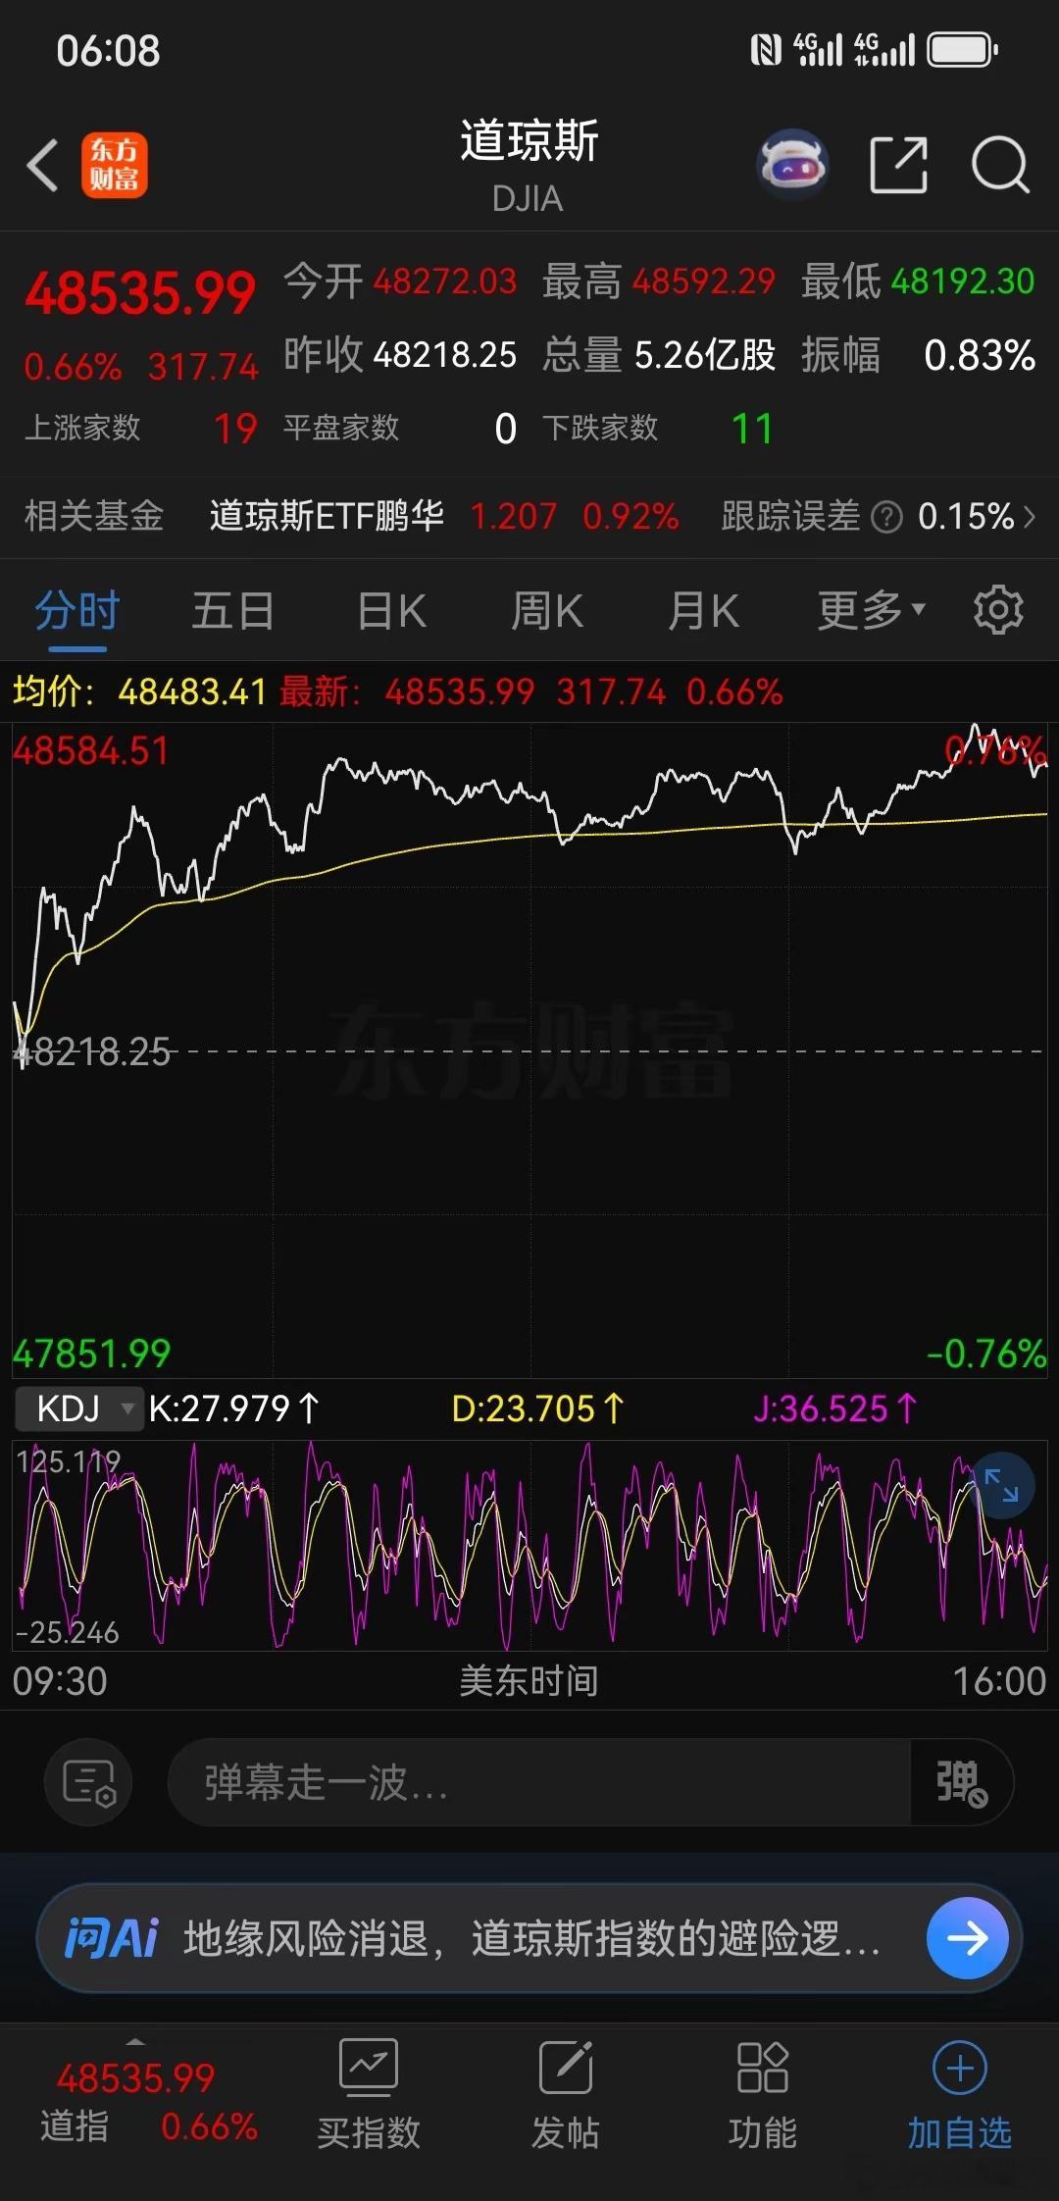The height and width of the screenshot is (2201, 1059).
Task: Open the danmaku list settings icon
Action: pos(89,1782)
